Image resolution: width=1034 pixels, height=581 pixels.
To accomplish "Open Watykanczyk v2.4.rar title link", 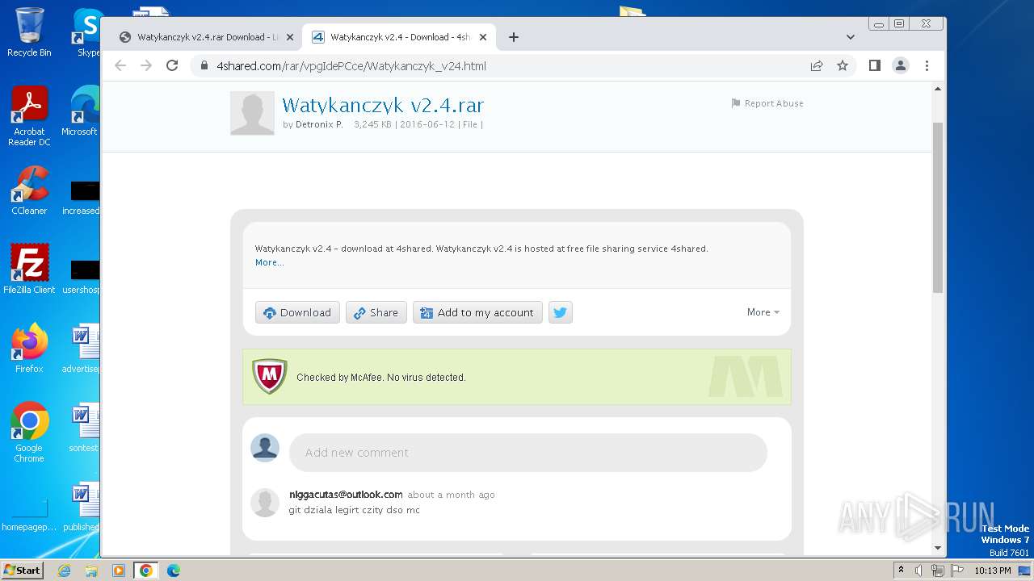I will [383, 105].
